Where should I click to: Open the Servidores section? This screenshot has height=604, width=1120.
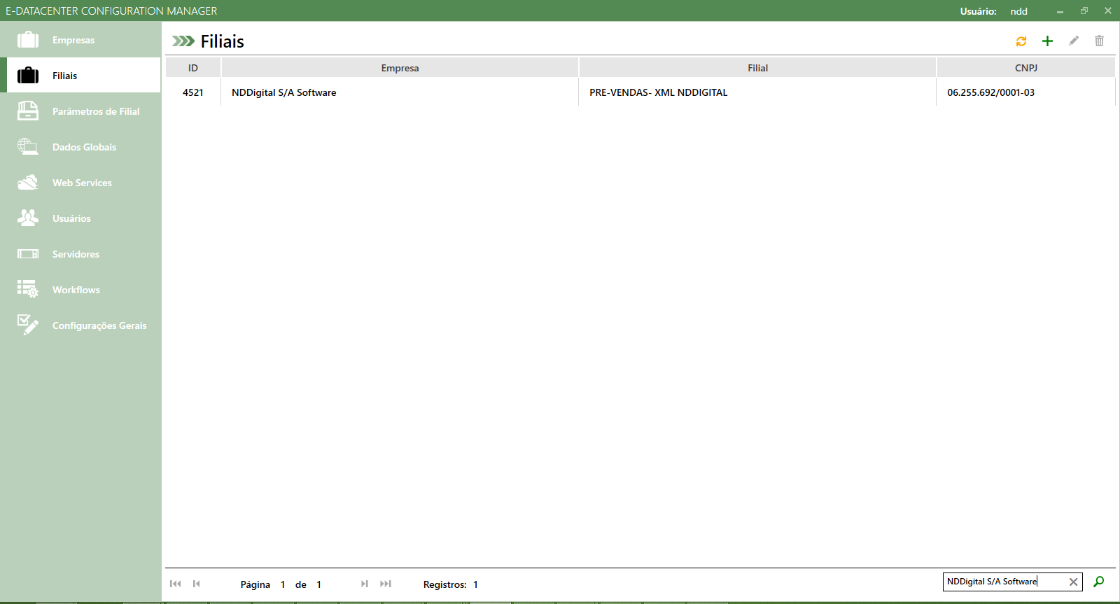tap(80, 254)
